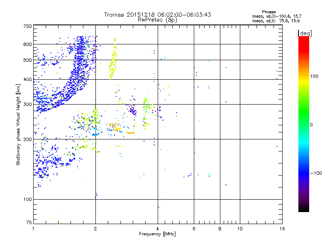Click the plot title 'Tromsø 20151218 06:02:00-06:03:43'
Image resolution: width=332 pixels, height=249 pixels.
click(x=157, y=15)
